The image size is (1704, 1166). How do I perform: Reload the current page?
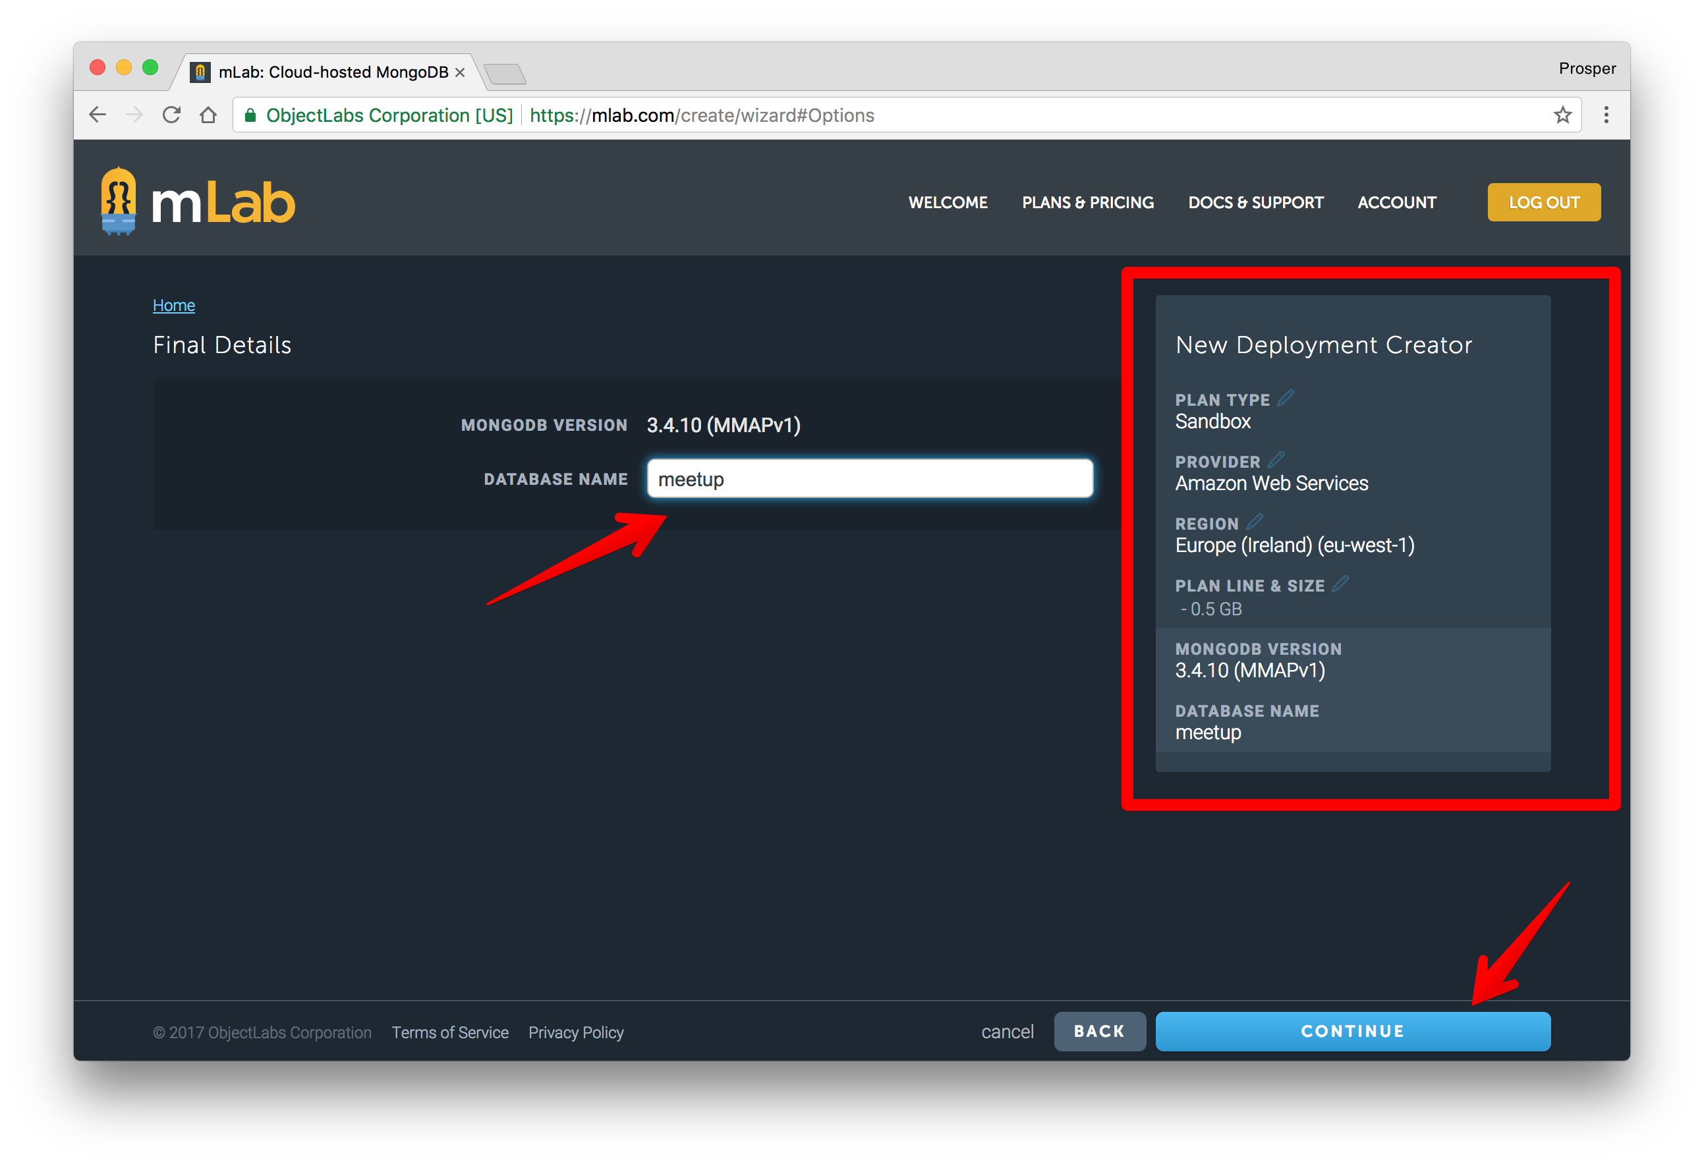pos(171,115)
